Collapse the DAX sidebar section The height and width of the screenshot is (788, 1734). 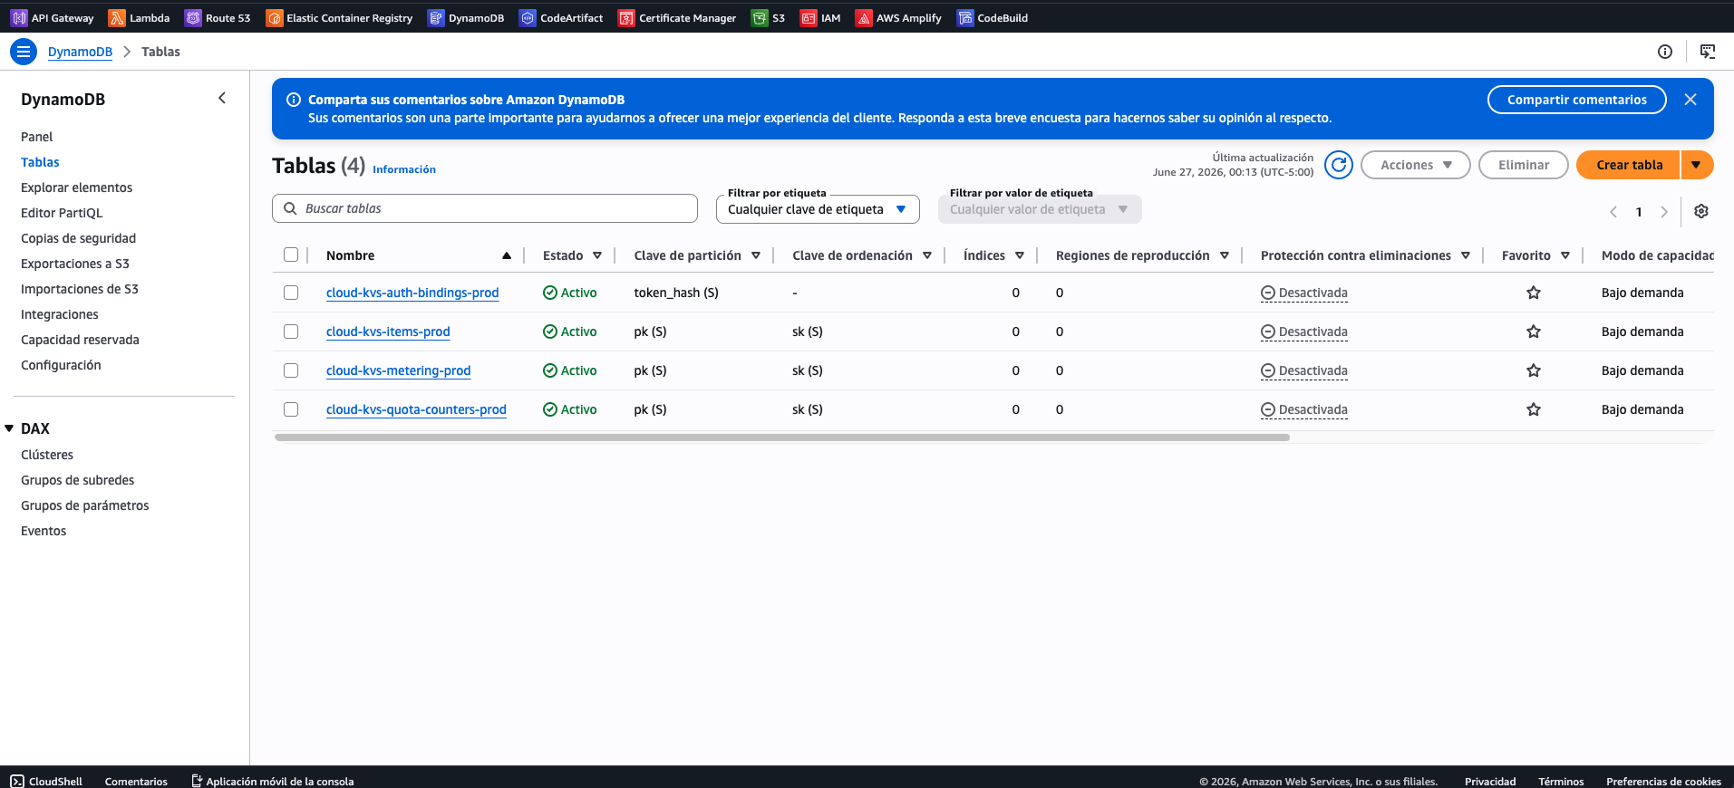click(9, 428)
